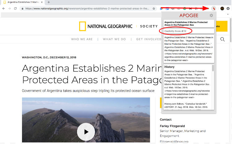The image size is (232, 144).
Task: Click the APOGEE popup title
Action: 189,15
